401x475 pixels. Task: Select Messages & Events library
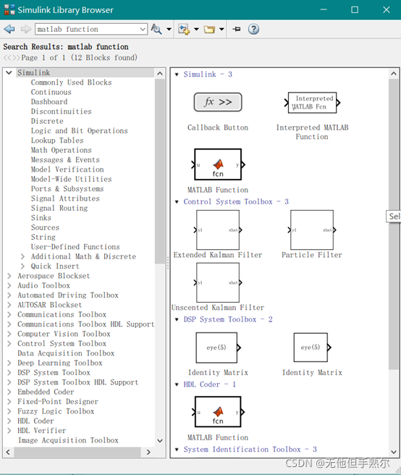click(x=65, y=160)
